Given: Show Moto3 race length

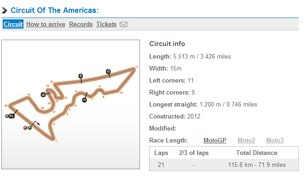Looking at the screenshot, I should tap(275, 140).
